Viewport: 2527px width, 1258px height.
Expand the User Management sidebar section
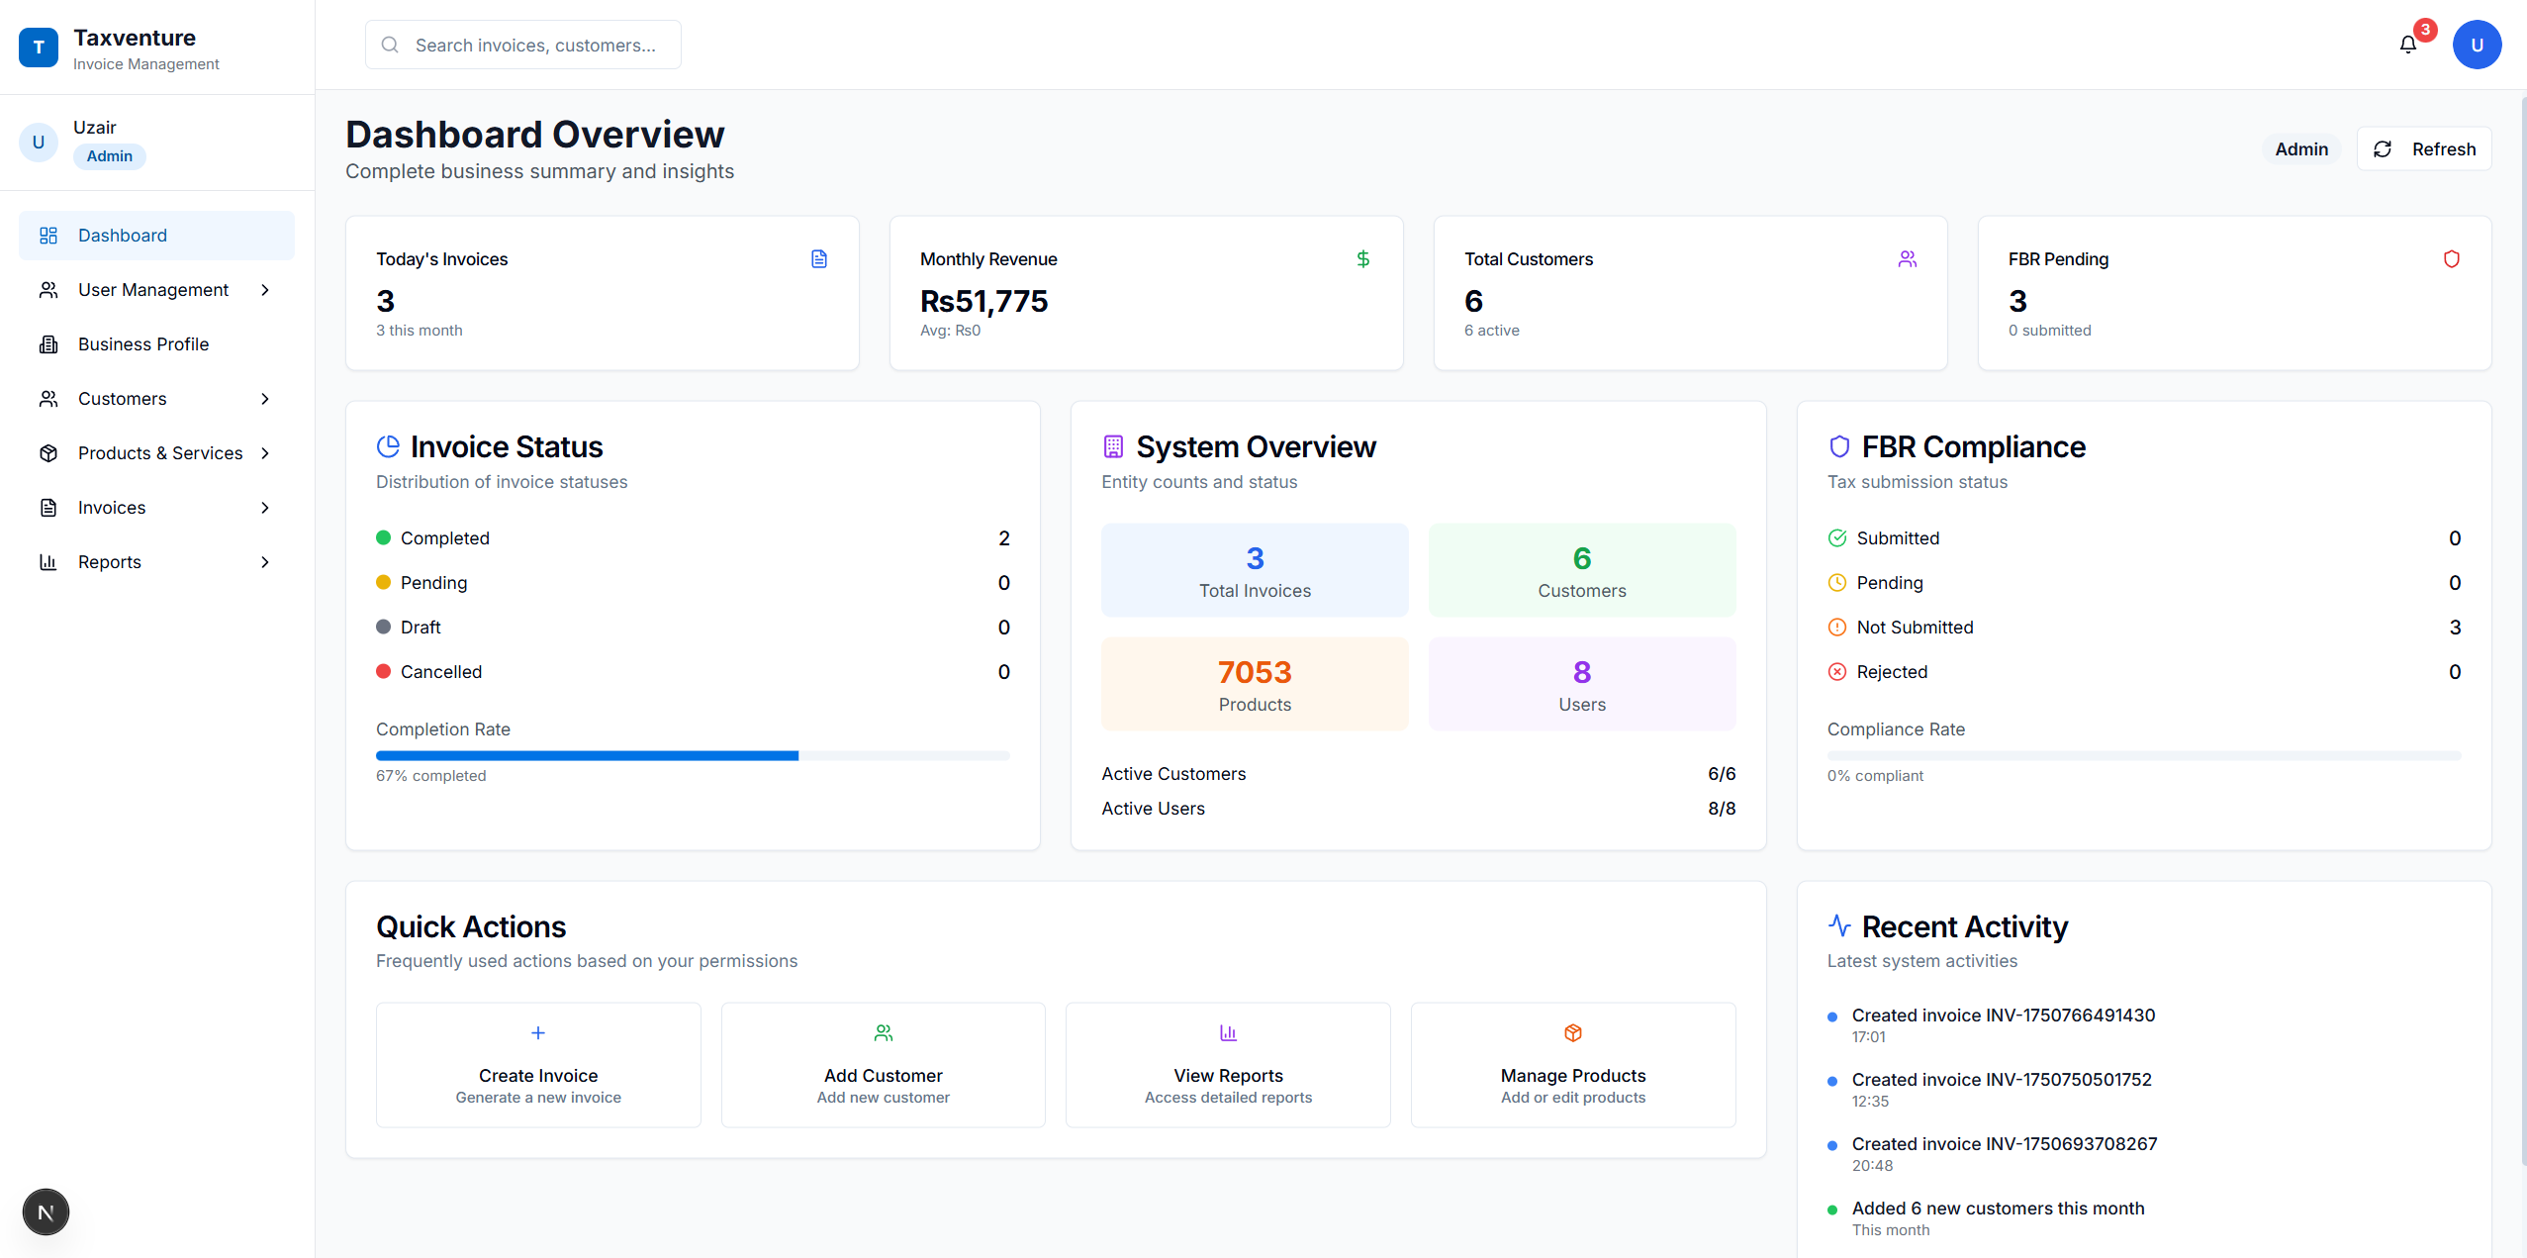[x=265, y=289]
